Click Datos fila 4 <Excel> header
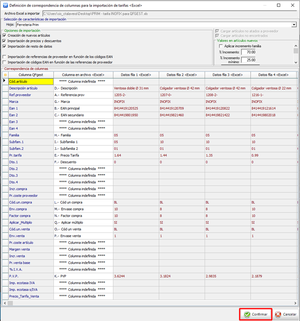300x321 pixels. (273, 75)
